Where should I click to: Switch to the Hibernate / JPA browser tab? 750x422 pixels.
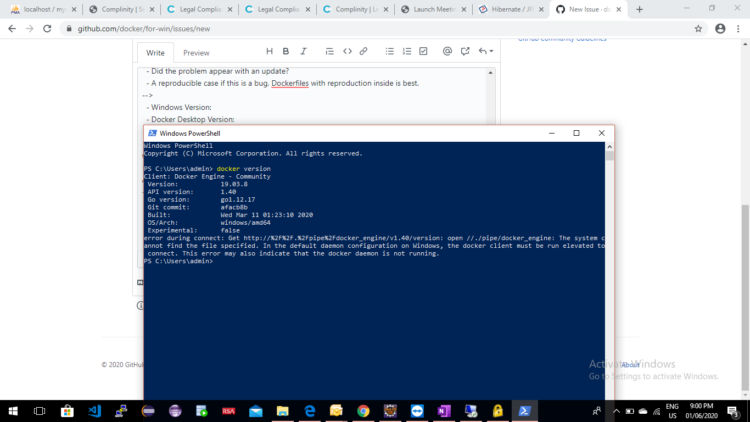[x=510, y=9]
